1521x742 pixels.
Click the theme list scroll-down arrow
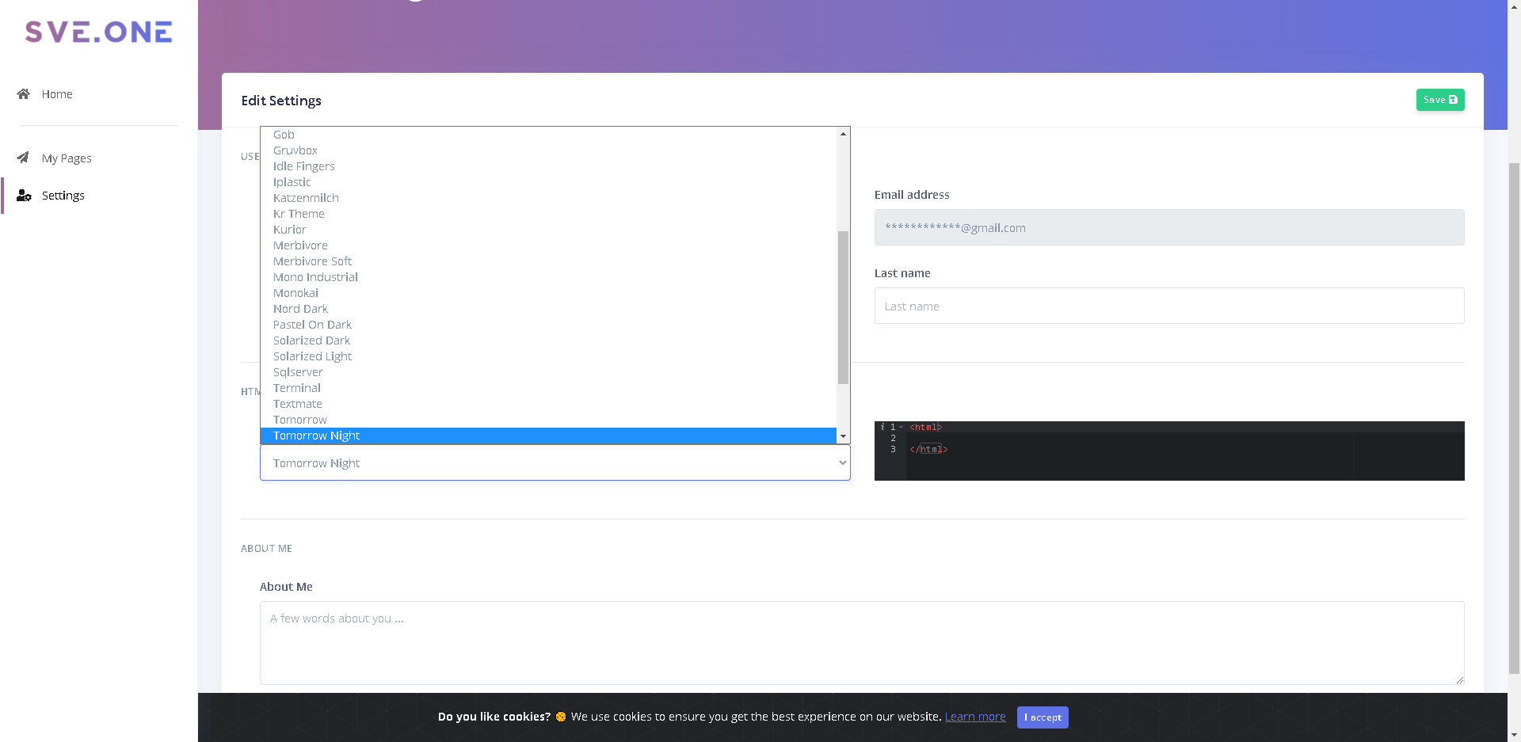[x=843, y=436]
